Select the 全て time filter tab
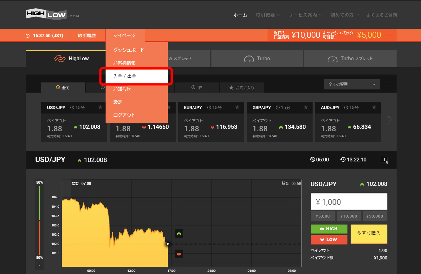The width and height of the screenshot is (421, 274). [x=63, y=88]
